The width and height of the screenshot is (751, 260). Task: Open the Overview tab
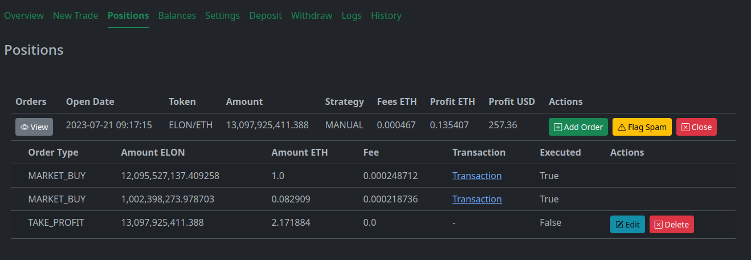pos(24,15)
